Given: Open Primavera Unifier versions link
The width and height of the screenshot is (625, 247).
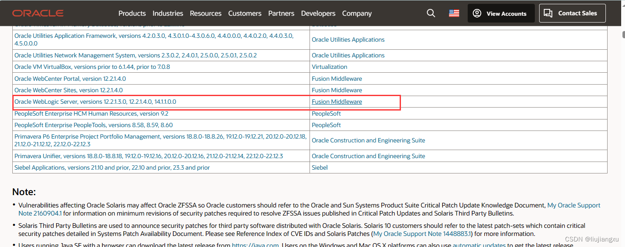Looking at the screenshot, I should pos(149,156).
